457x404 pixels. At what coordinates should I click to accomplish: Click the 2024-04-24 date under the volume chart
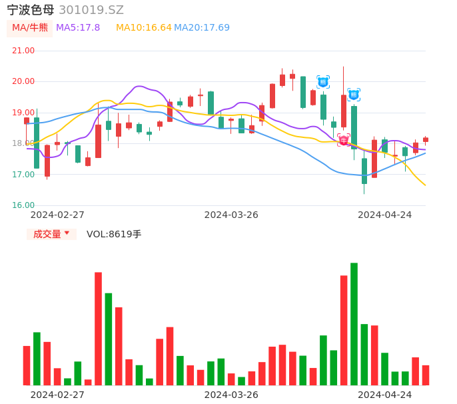(x=385, y=395)
